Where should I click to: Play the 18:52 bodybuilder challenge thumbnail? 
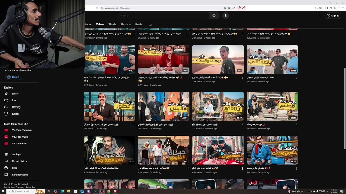[109, 59]
